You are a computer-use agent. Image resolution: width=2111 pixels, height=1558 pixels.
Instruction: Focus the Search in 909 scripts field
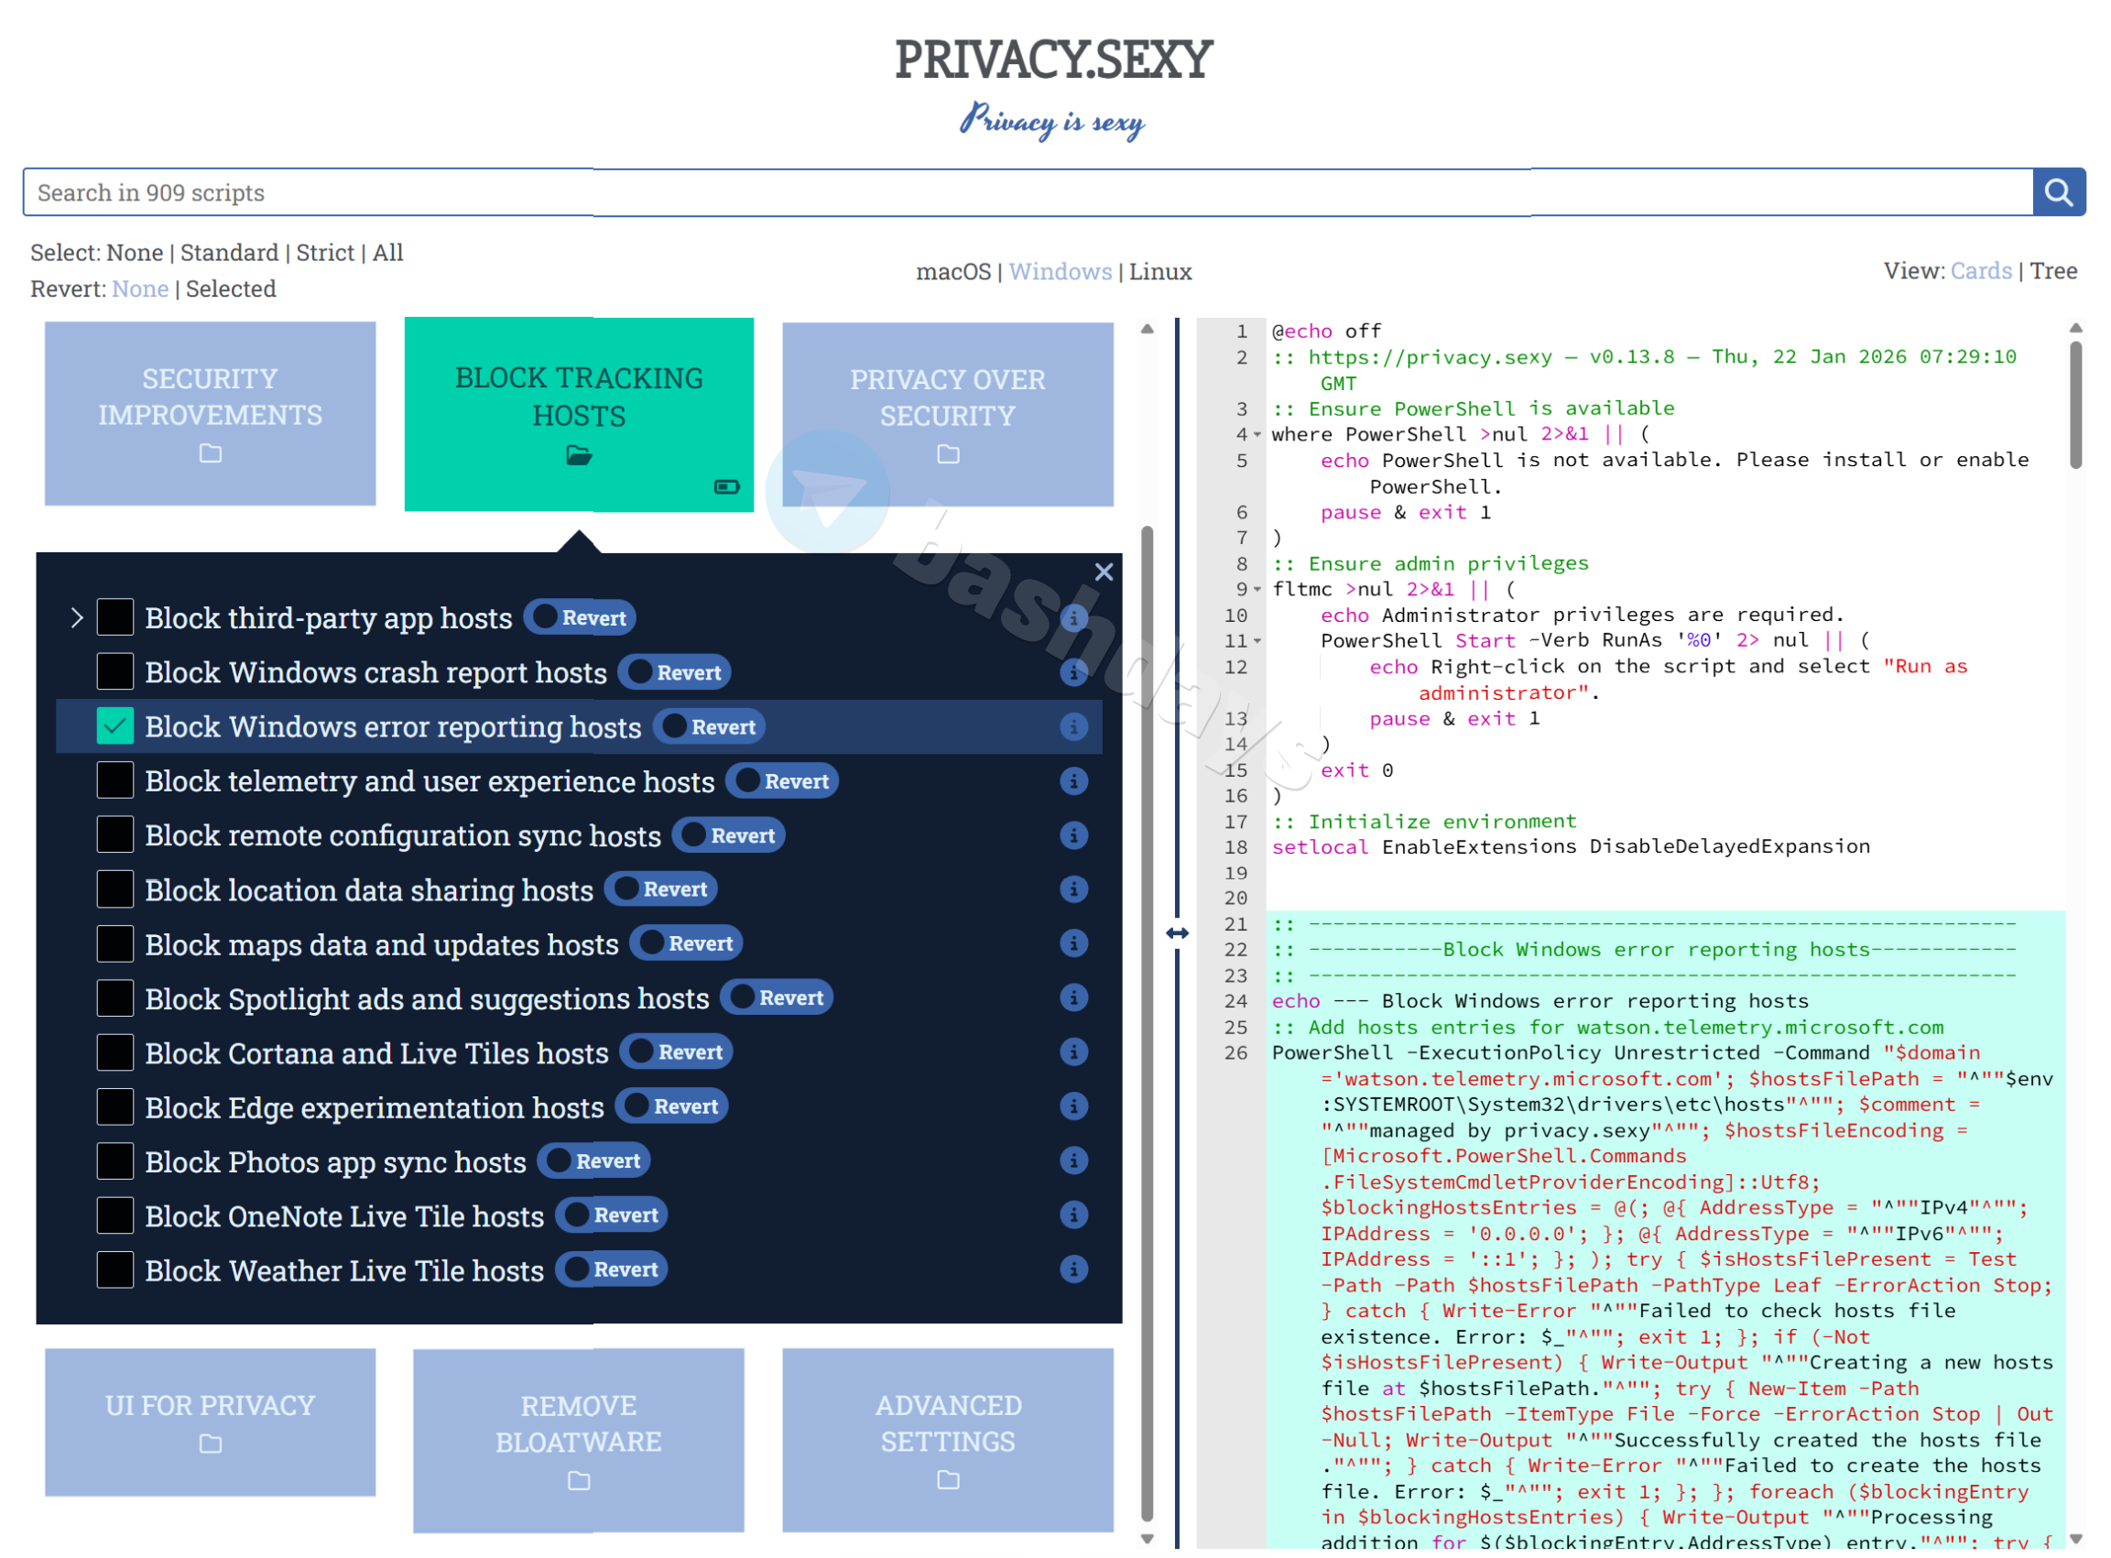point(1028,193)
